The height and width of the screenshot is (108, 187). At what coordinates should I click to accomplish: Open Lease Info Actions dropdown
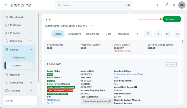click(170, 64)
